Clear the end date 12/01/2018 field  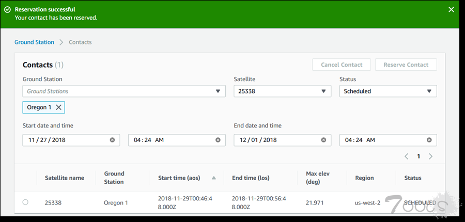[323, 140]
